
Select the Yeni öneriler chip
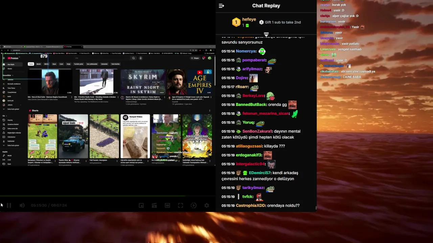(115, 64)
